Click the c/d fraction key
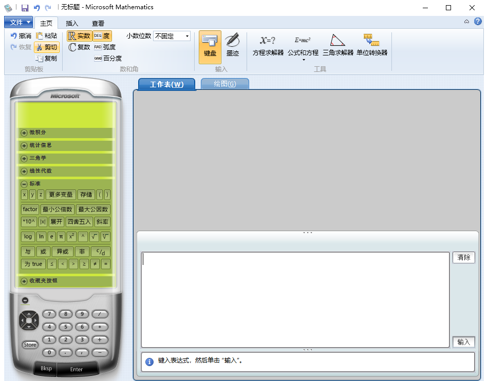 (101, 252)
